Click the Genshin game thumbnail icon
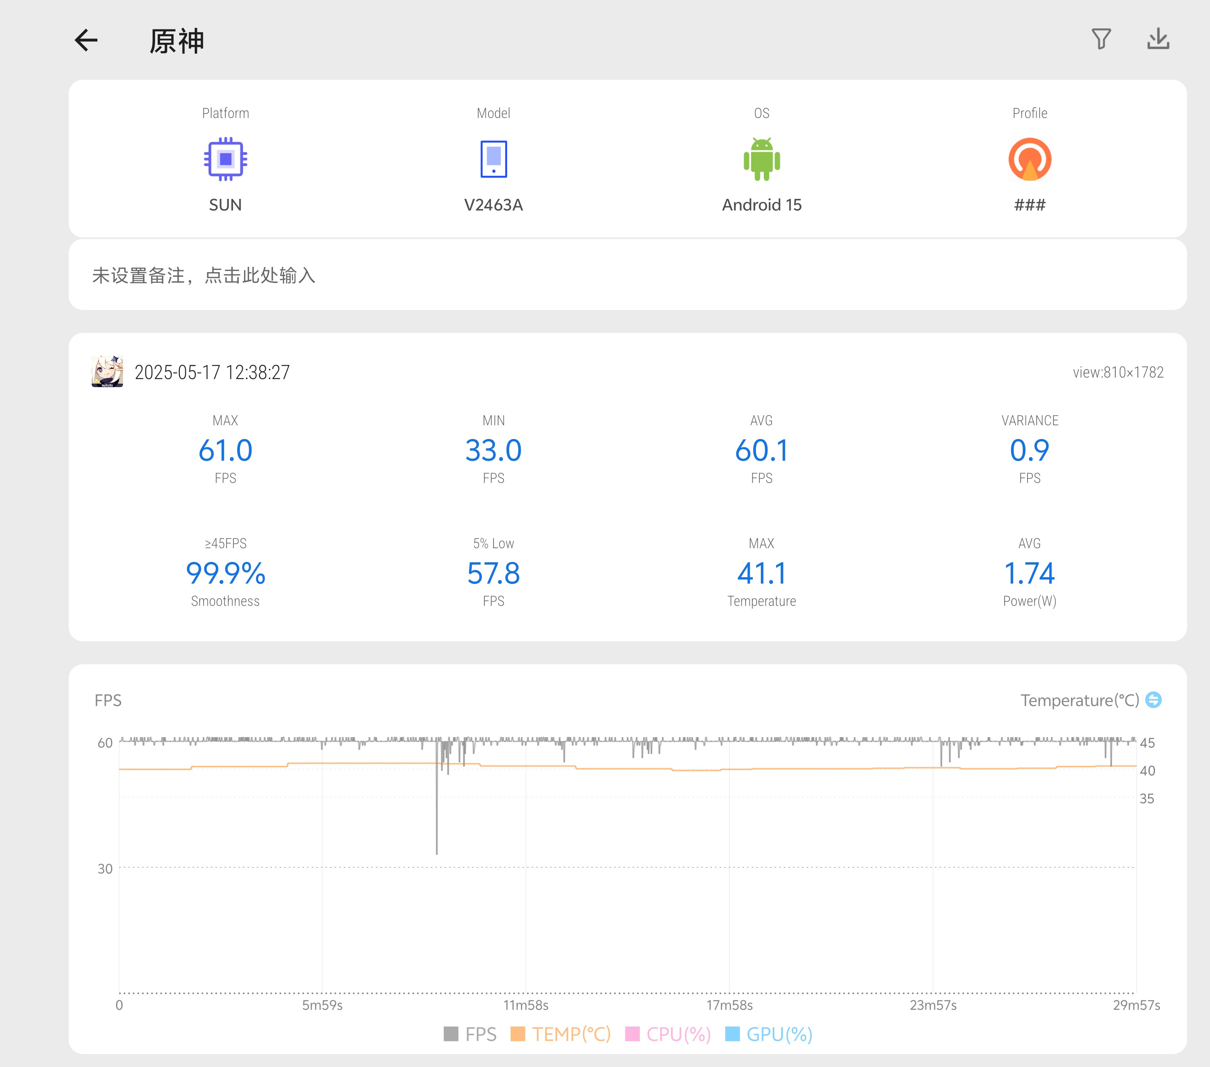This screenshot has height=1067, width=1210. pos(107,372)
